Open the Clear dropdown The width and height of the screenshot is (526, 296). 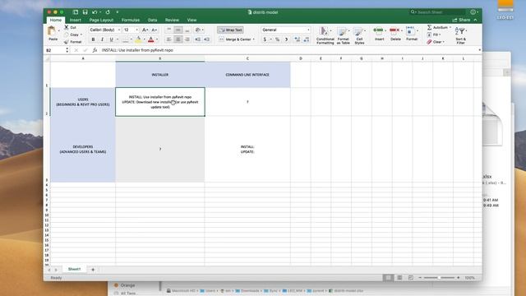436,42
